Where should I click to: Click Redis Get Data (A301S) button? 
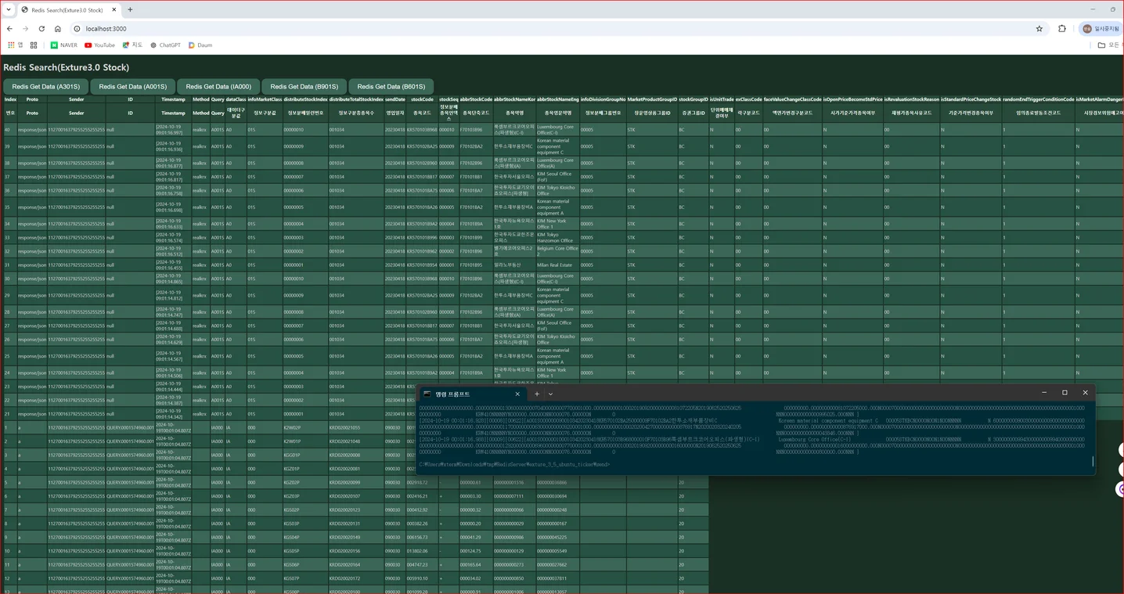pos(45,87)
